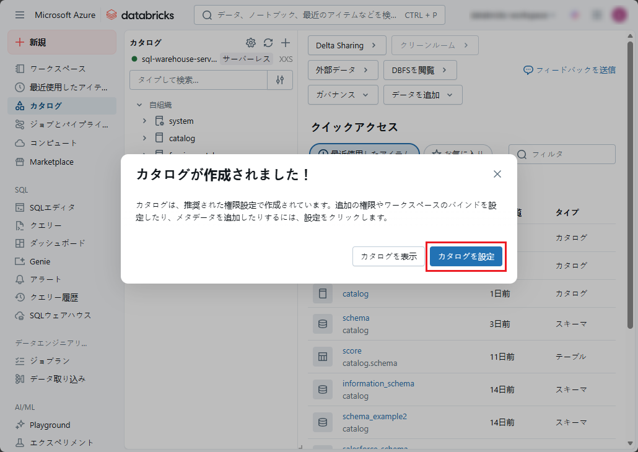Open the information_schema link
This screenshot has height=452, width=638.
point(378,384)
